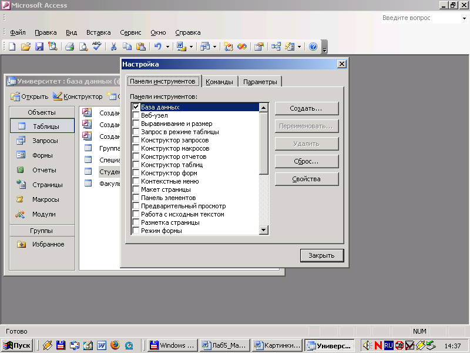Switch to Лаб5_Ма... taskbar window

point(224,345)
